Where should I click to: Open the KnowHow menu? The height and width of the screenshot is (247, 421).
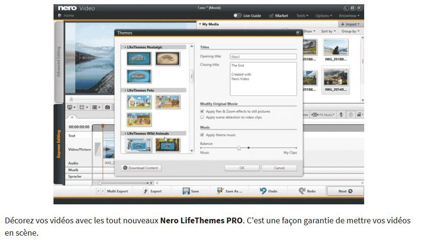pyautogui.click(x=349, y=16)
